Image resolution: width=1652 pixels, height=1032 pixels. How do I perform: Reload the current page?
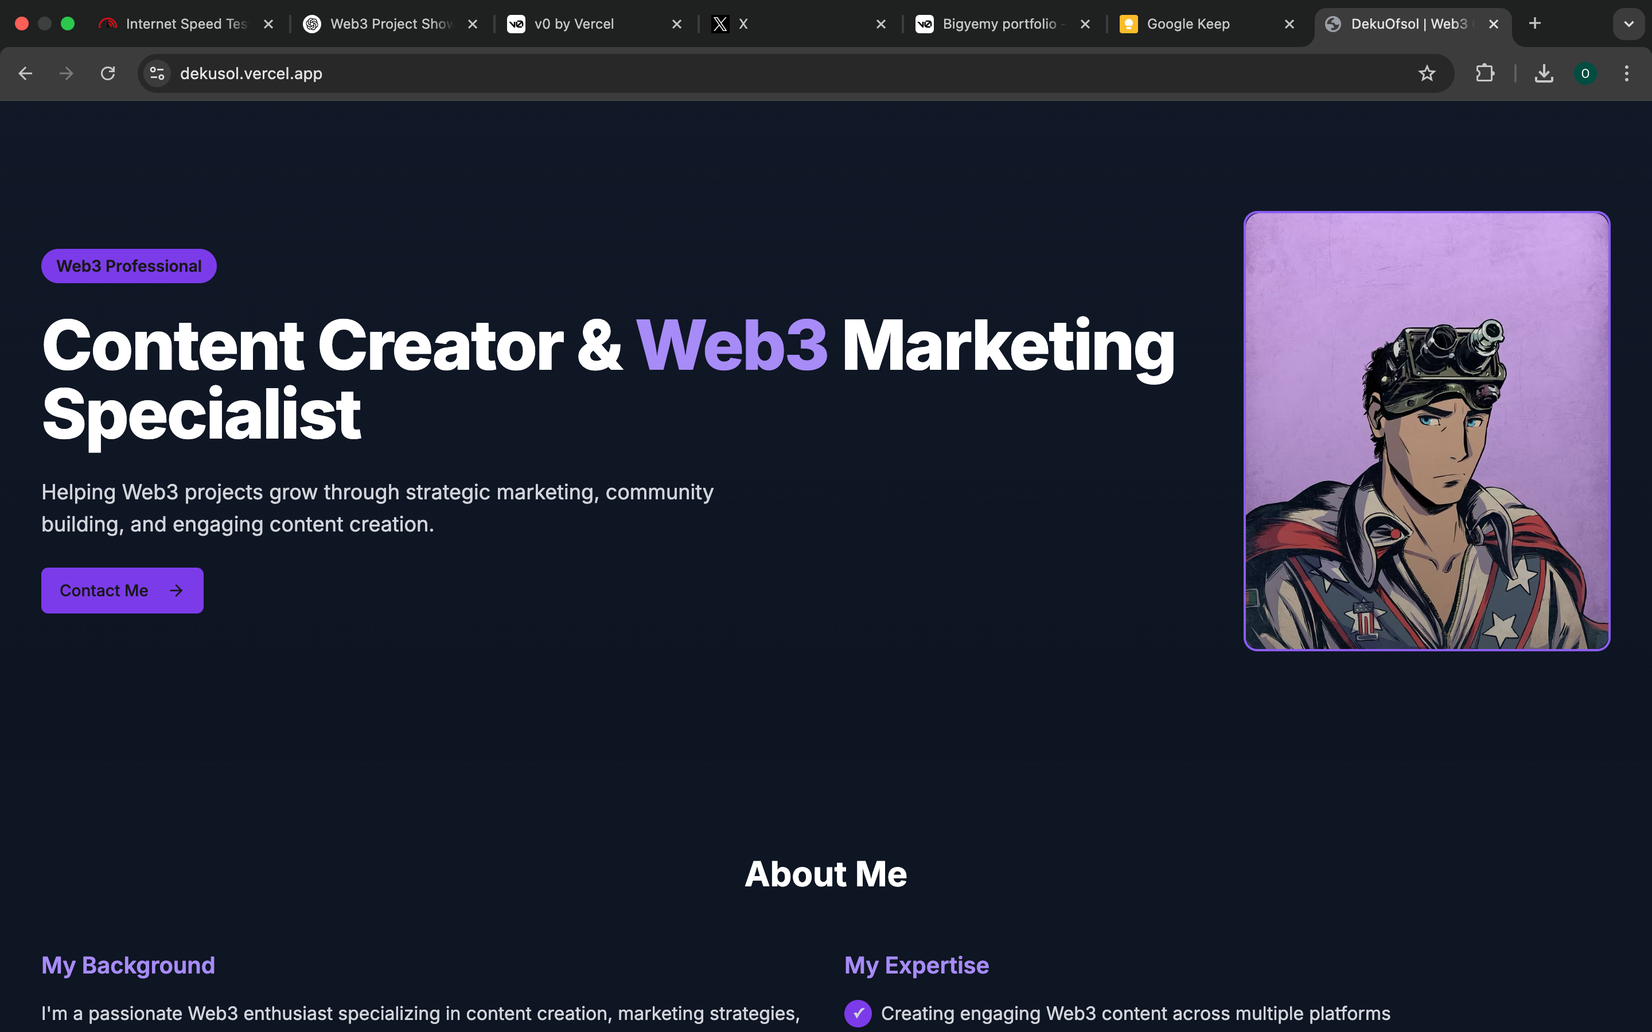point(108,73)
